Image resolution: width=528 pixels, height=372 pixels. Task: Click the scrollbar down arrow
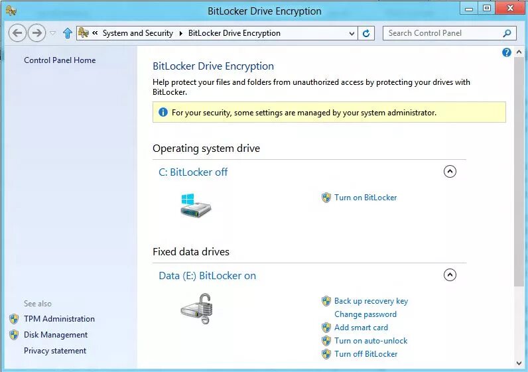coord(519,363)
